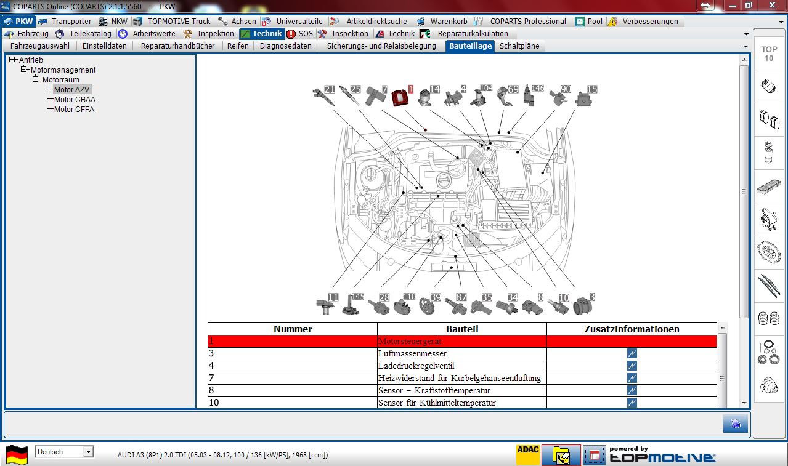Open the COPARTS Professional module

pos(521,22)
